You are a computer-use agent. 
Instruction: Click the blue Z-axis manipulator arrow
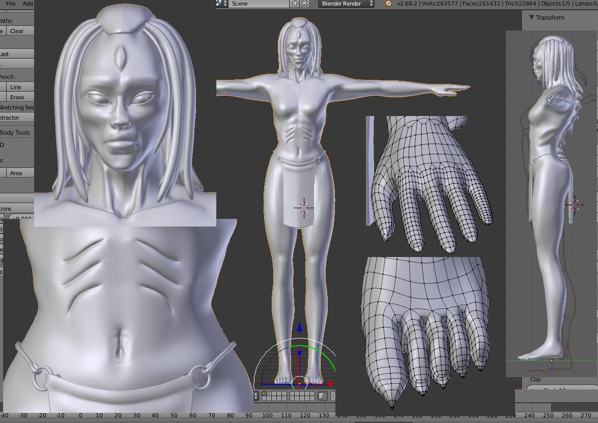tap(299, 327)
